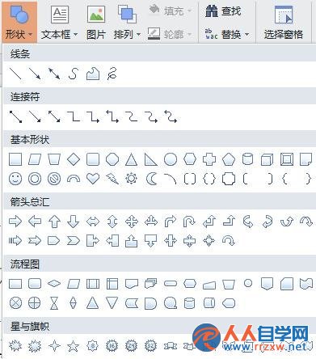The image size is (316, 359).
Task: Select the U-turn arrow shape
Action: pos(189,222)
